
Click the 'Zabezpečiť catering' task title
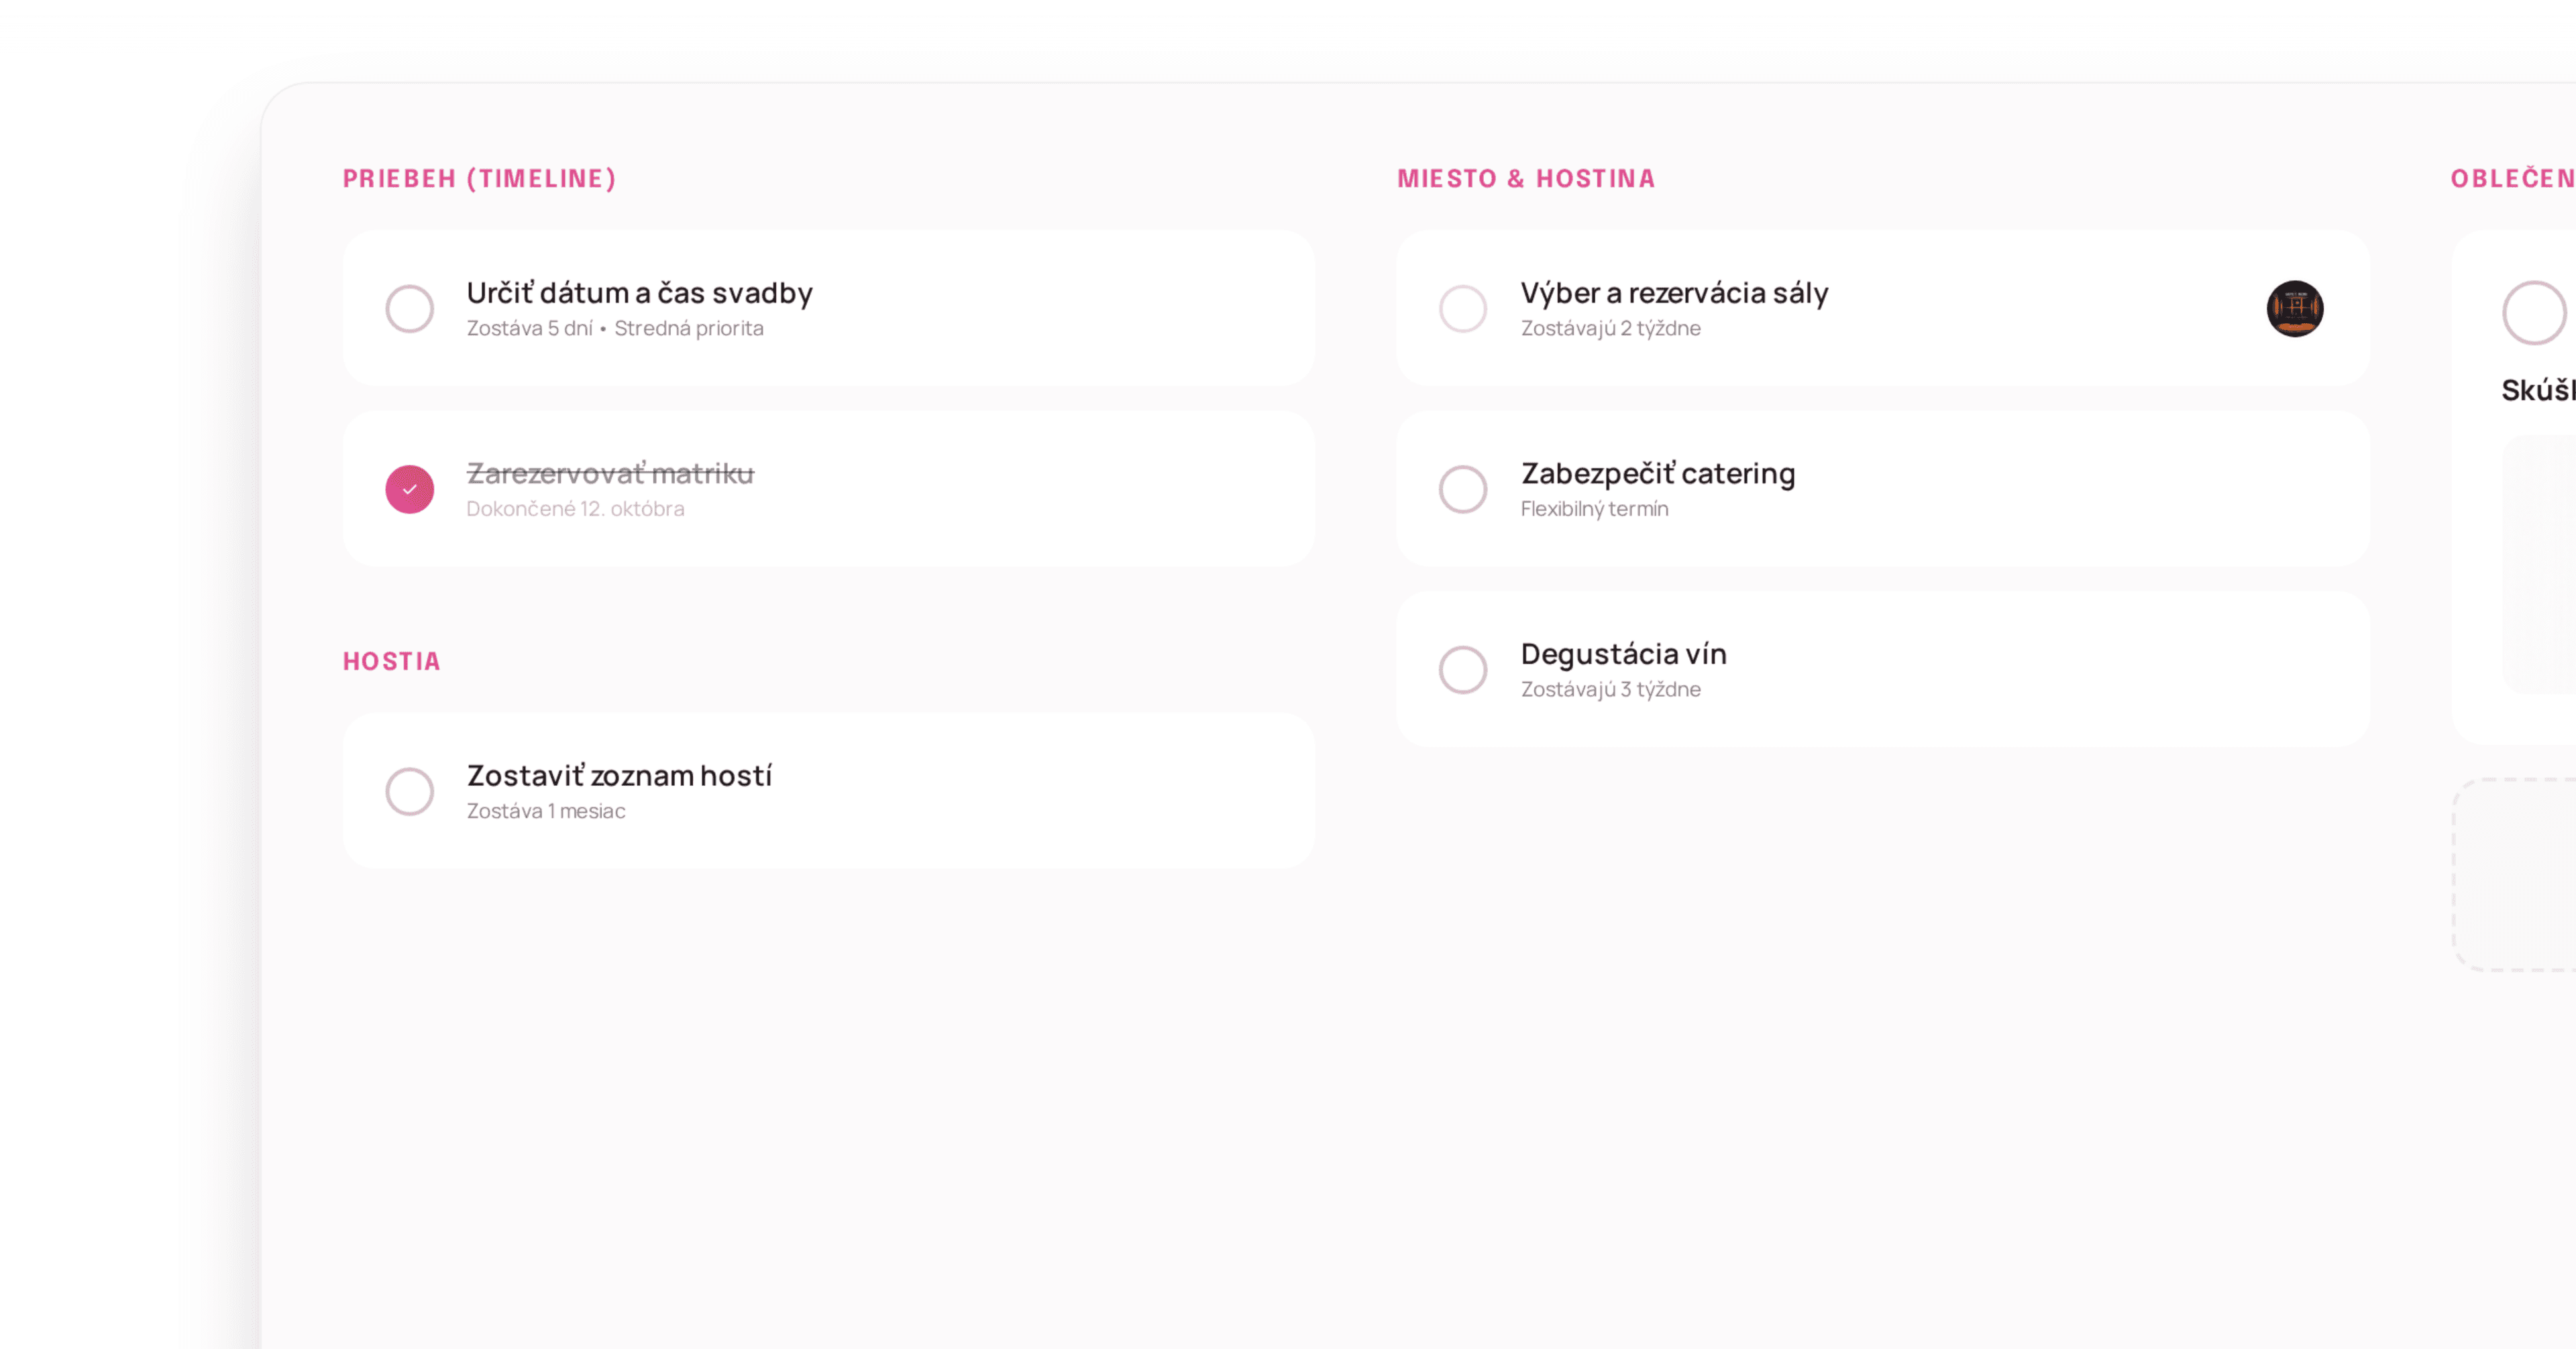[1658, 473]
